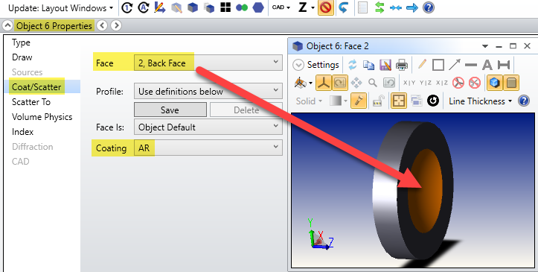Select the text 'A' annotation tool
This screenshot has width=538, height=272.
click(487, 65)
